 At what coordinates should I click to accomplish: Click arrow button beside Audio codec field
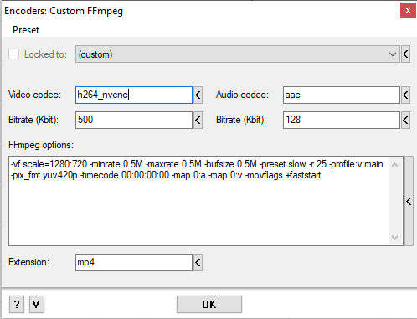[405, 95]
